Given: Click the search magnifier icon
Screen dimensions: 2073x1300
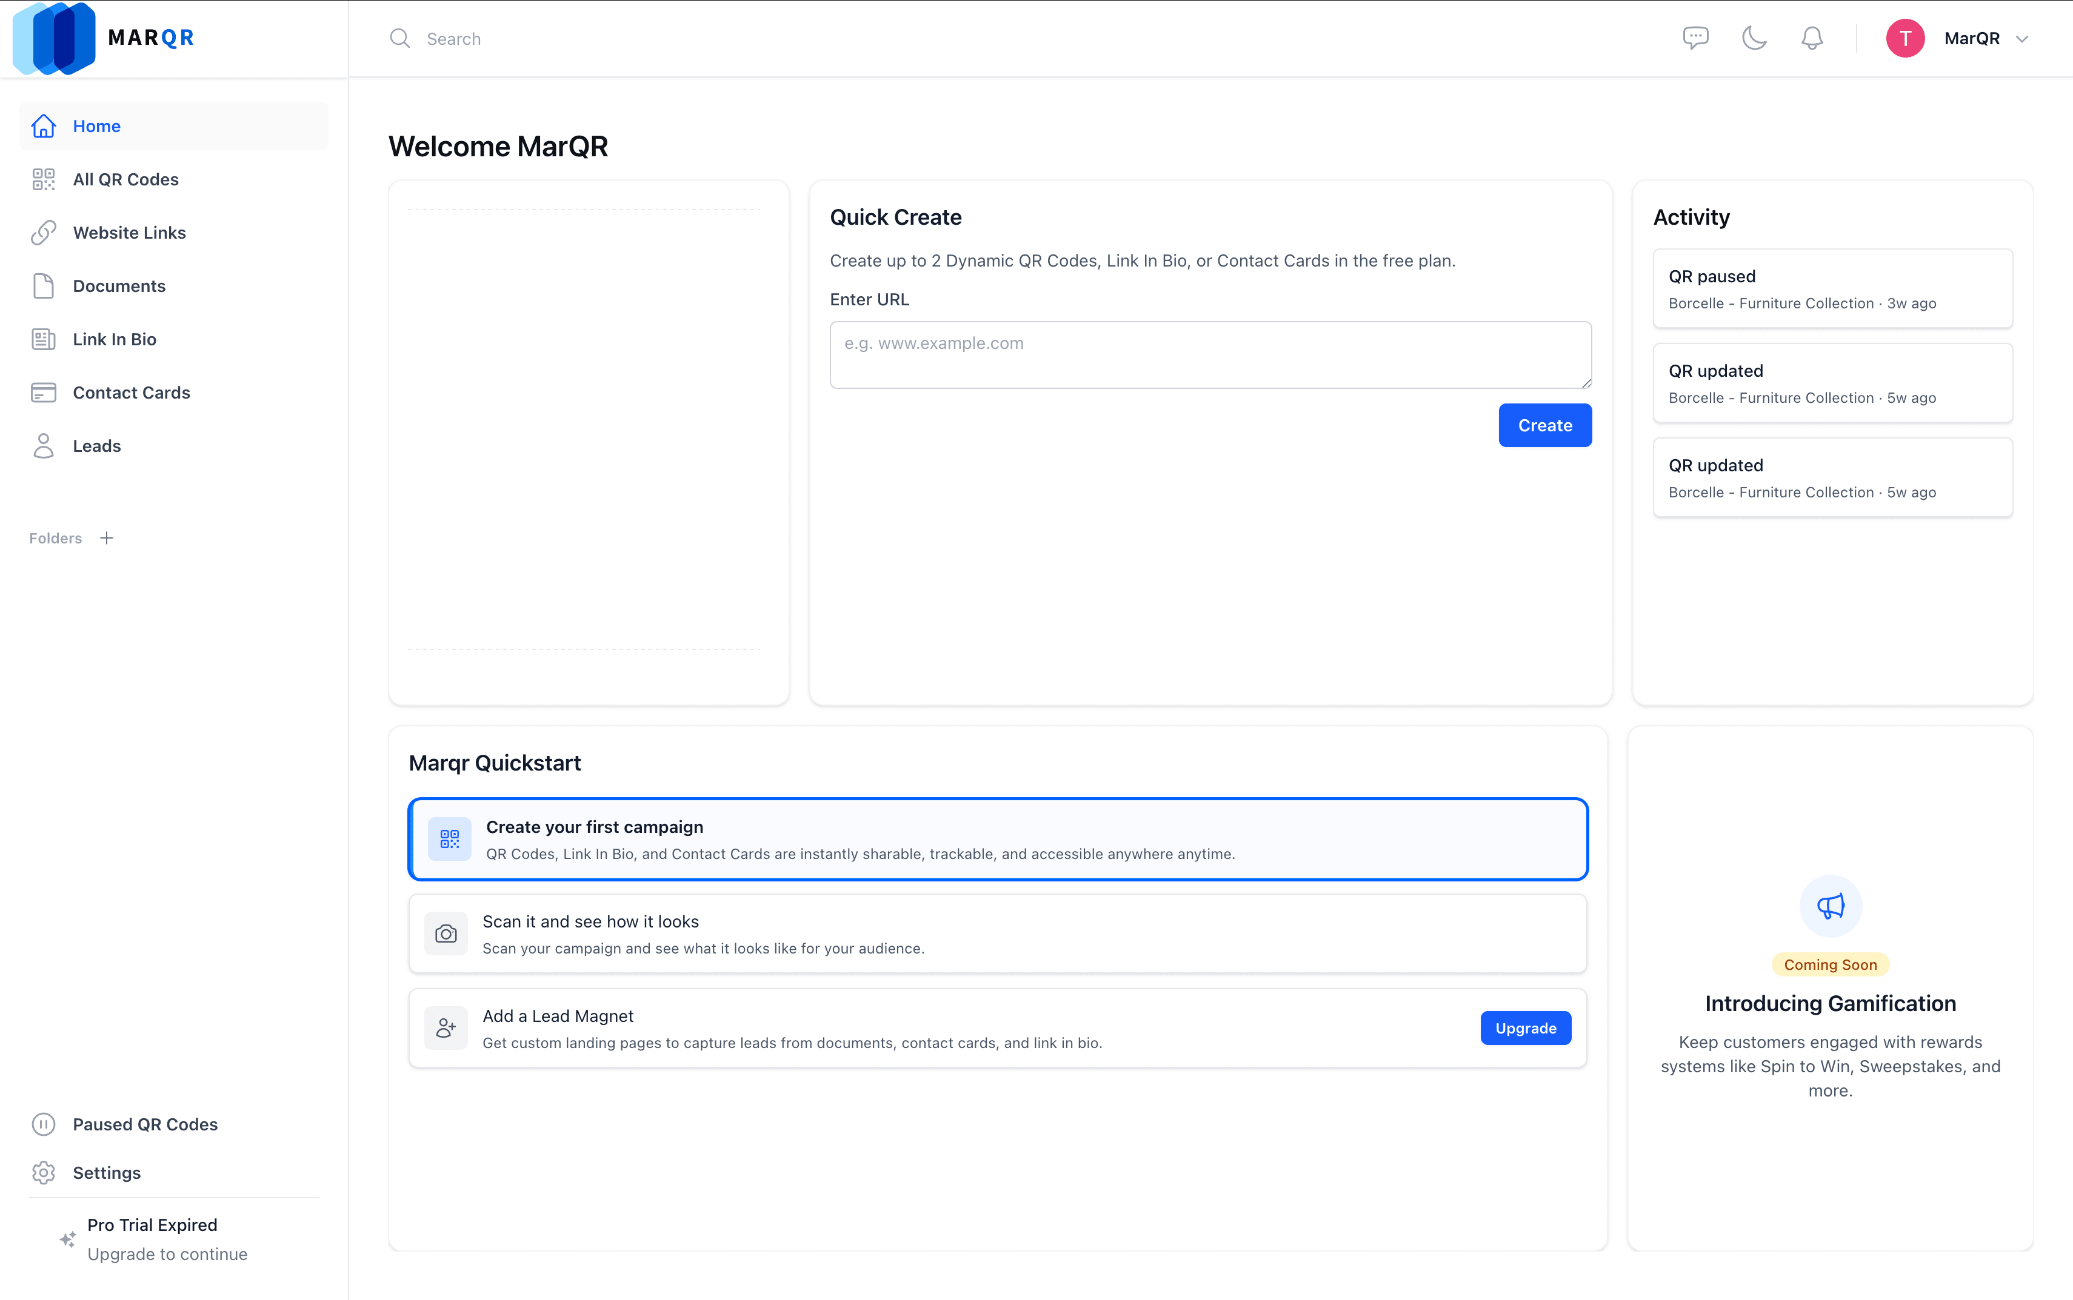Looking at the screenshot, I should tap(399, 38).
